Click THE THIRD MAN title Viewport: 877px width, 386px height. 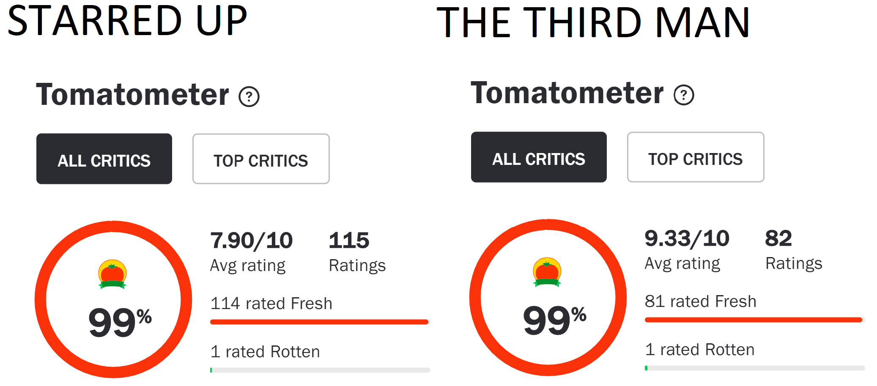click(593, 22)
